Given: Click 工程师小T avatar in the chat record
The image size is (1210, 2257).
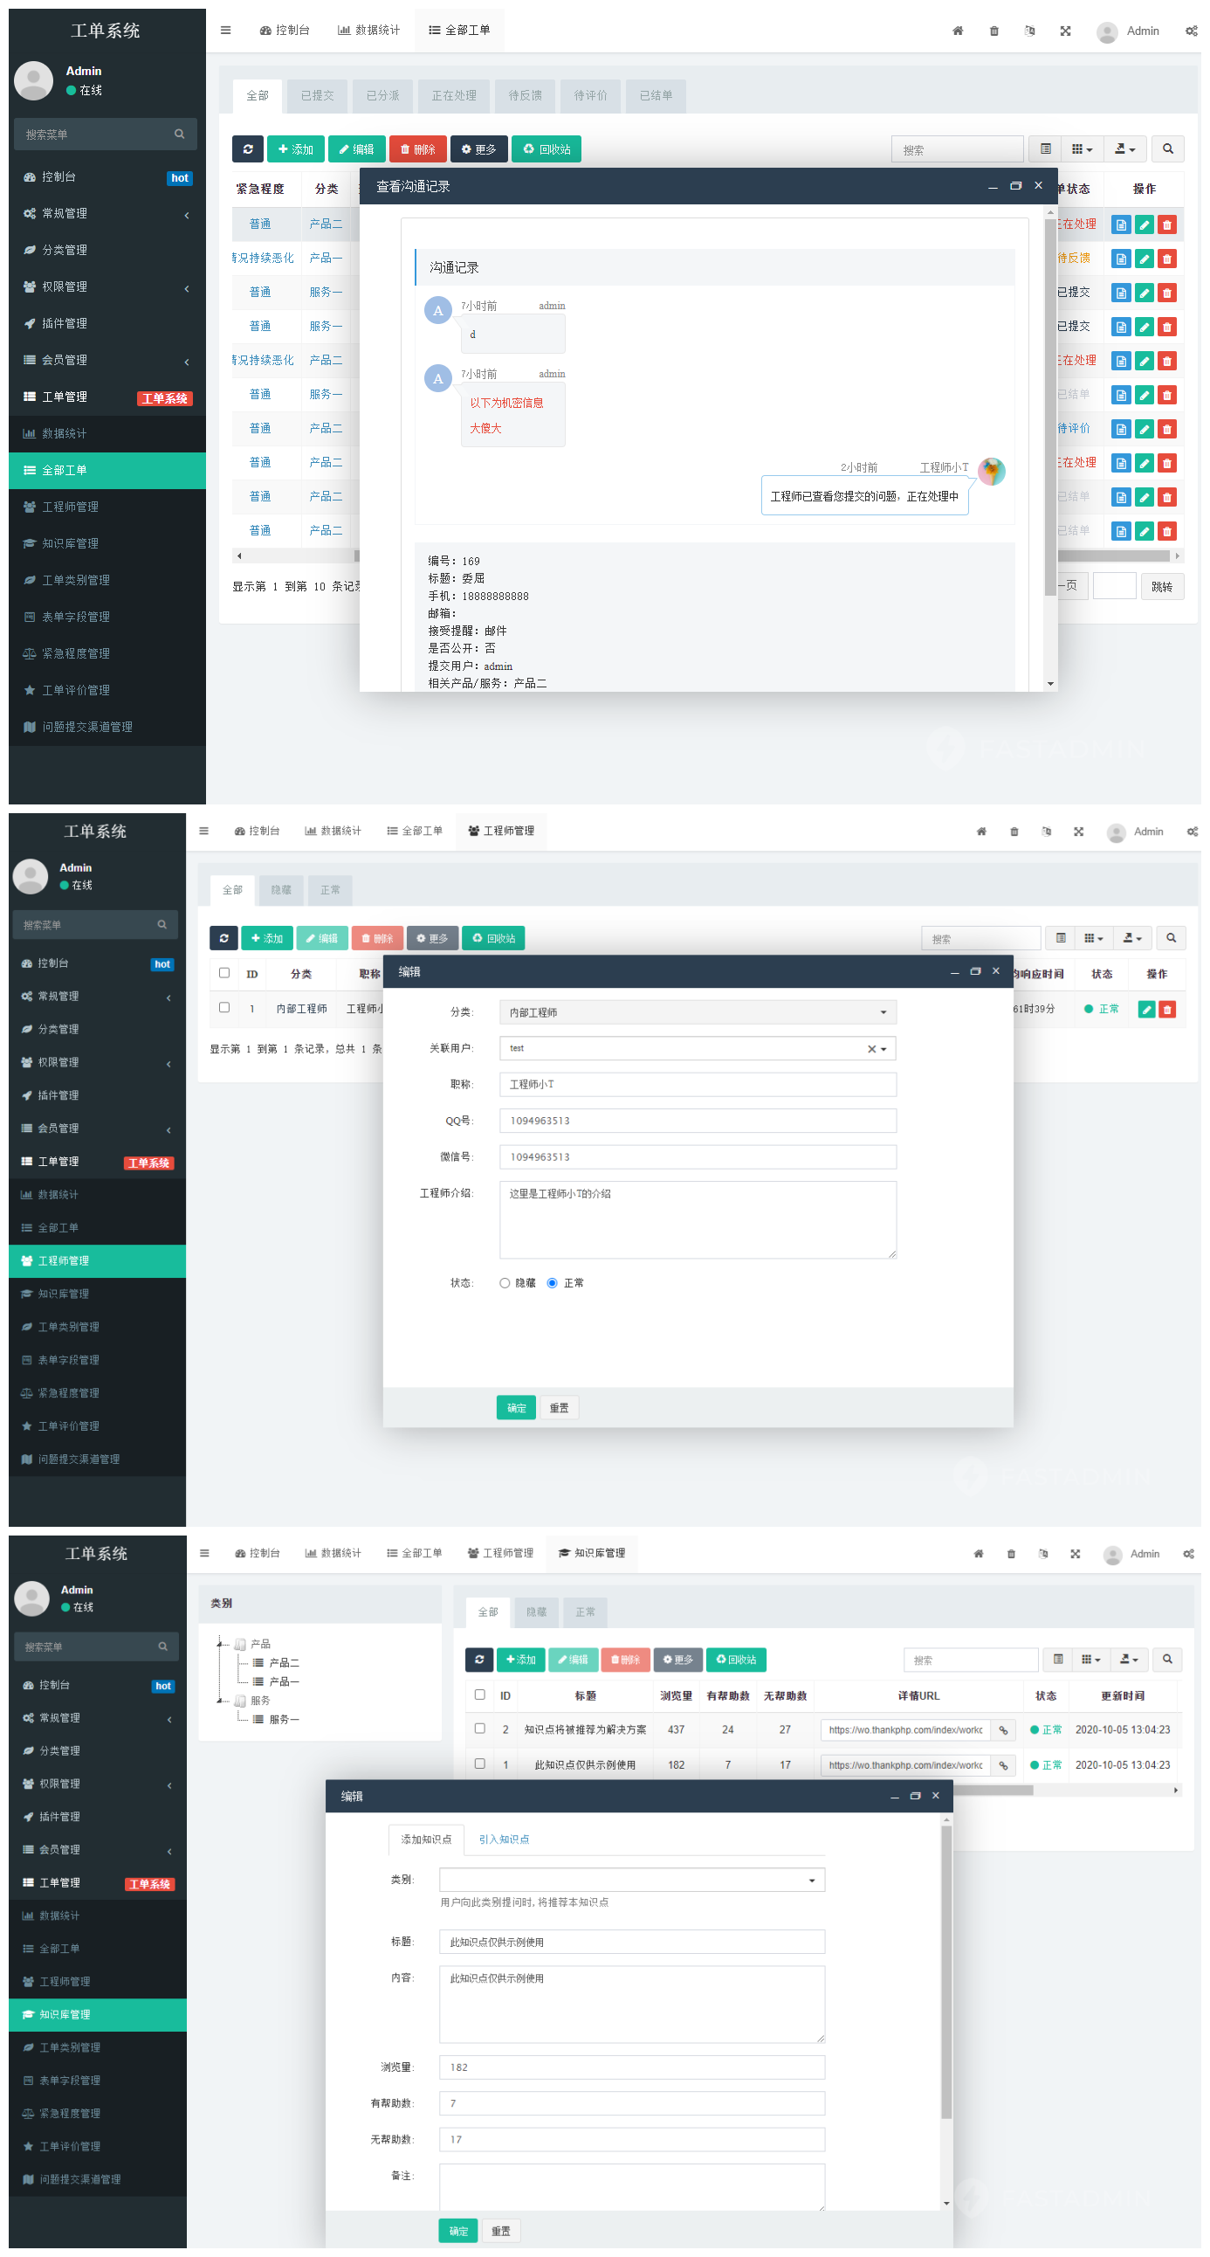Looking at the screenshot, I should (x=991, y=472).
